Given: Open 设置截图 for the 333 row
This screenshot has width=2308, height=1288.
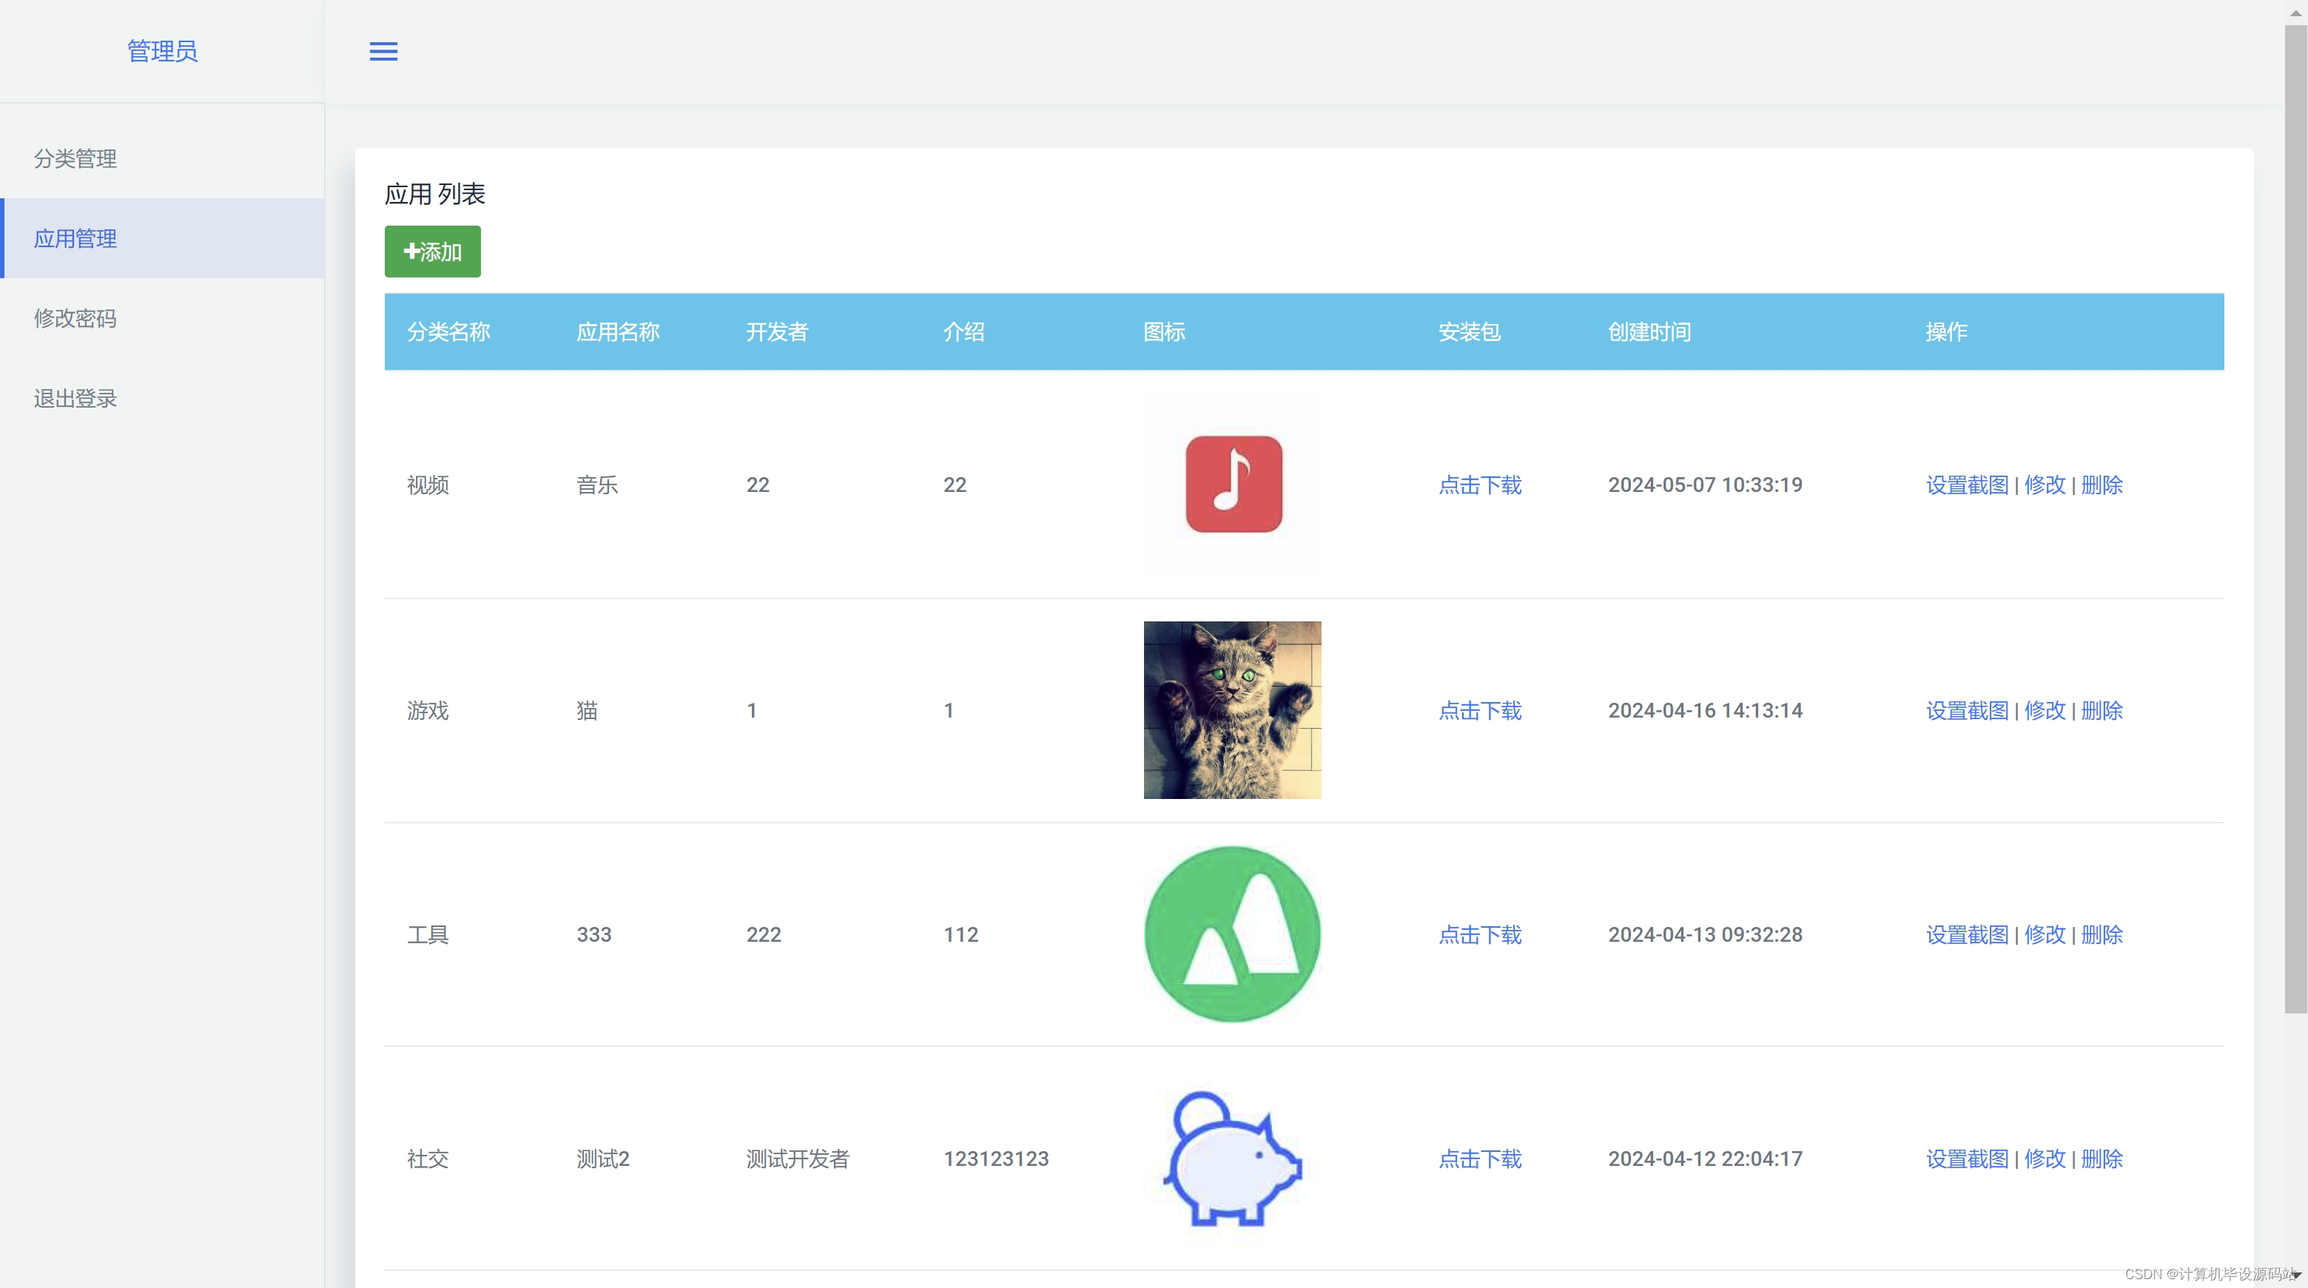Looking at the screenshot, I should tap(1968, 934).
